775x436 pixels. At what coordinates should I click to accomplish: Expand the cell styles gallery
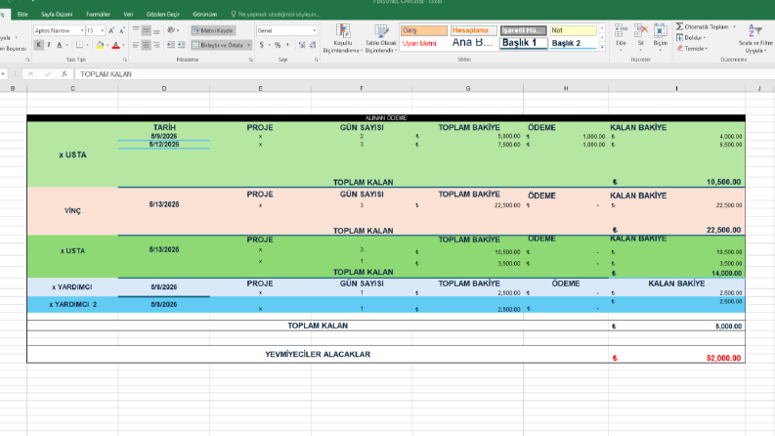tap(602, 48)
